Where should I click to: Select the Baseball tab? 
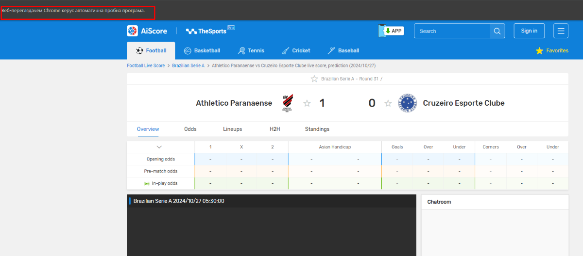343,50
